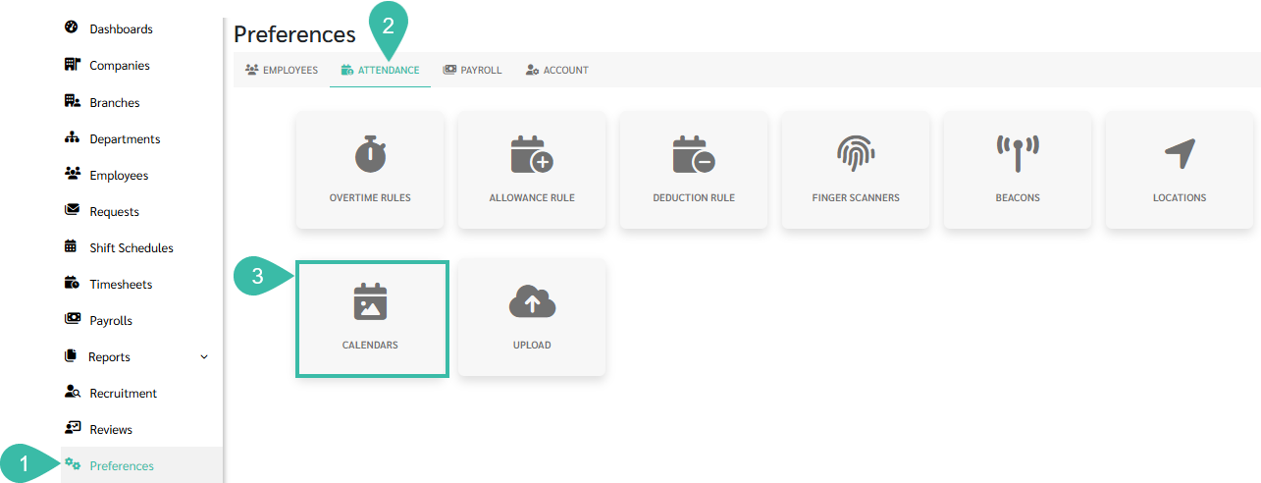This screenshot has width=1261, height=483.
Task: Click the Companies building icon
Action: [72, 64]
